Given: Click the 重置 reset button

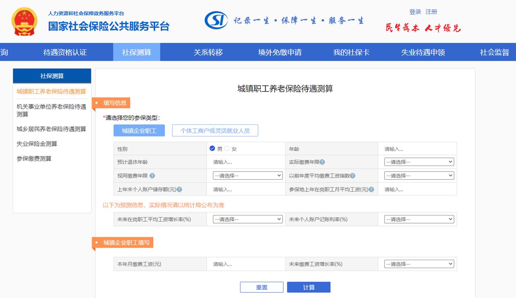Looking at the screenshot, I should click(x=262, y=287).
